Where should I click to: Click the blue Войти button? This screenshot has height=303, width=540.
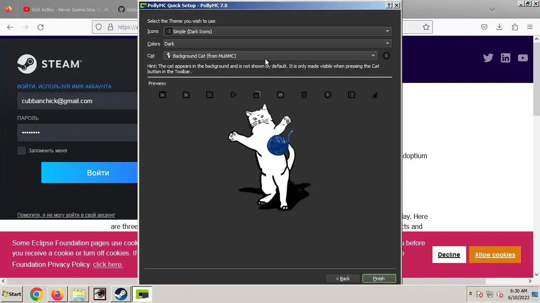(x=89, y=173)
